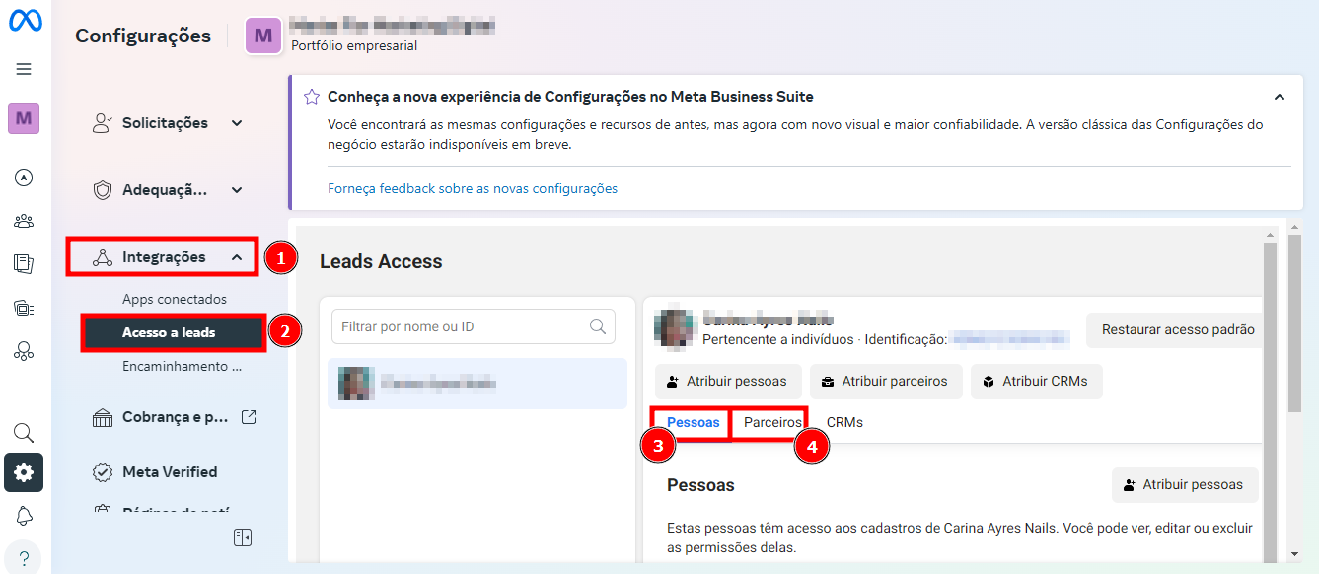Viewport: 1319px width, 574px height.
Task: Collapse the new experience banner
Action: [1280, 97]
